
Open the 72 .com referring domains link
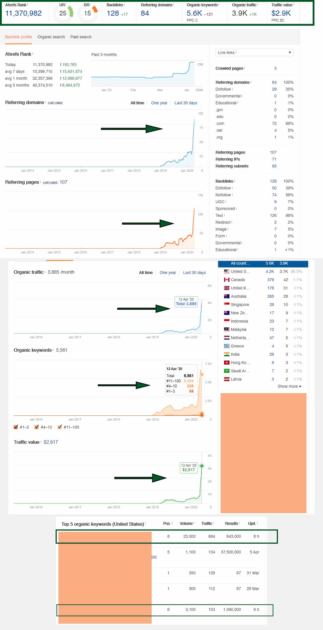click(274, 123)
